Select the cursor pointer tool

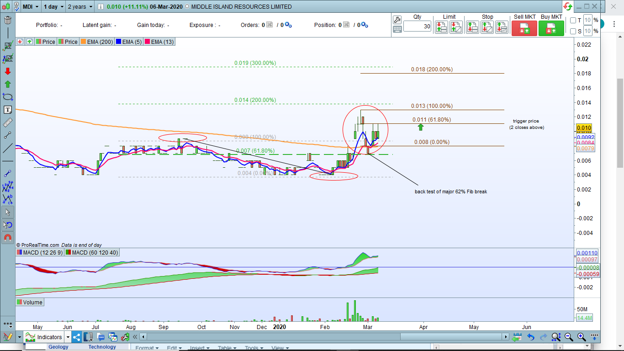pyautogui.click(x=8, y=212)
